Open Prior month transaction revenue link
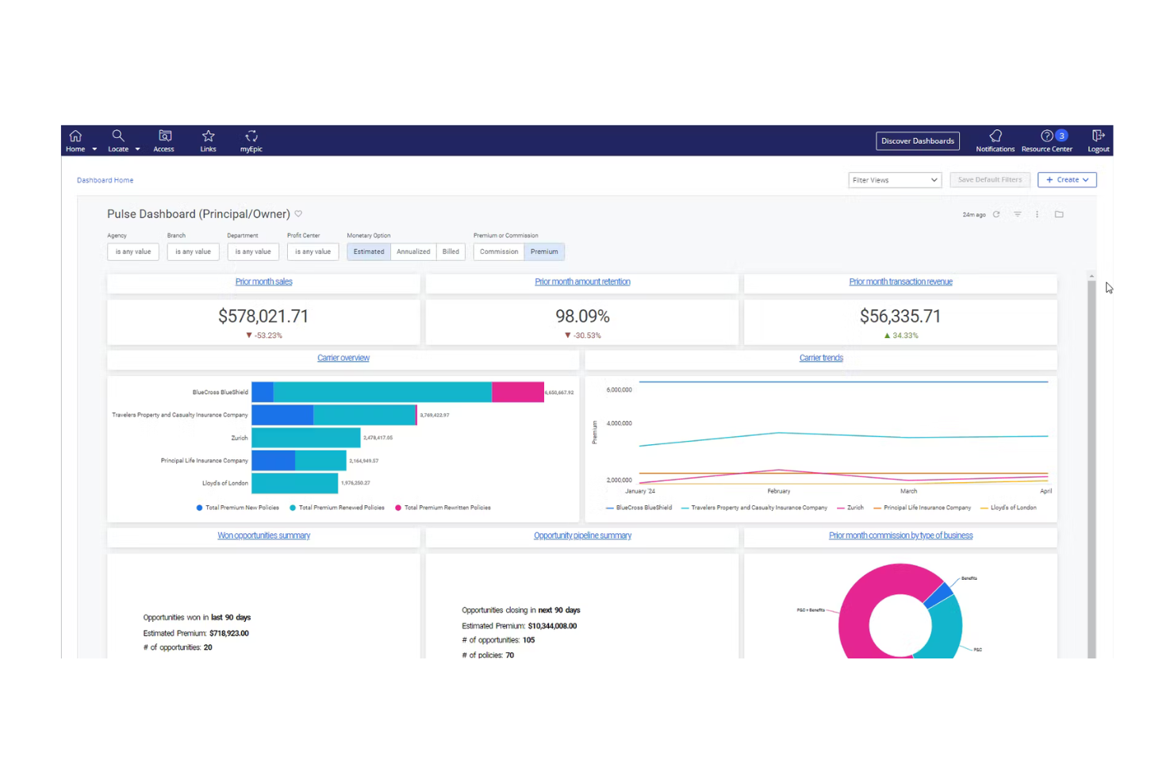This screenshot has height=783, width=1174. [900, 282]
